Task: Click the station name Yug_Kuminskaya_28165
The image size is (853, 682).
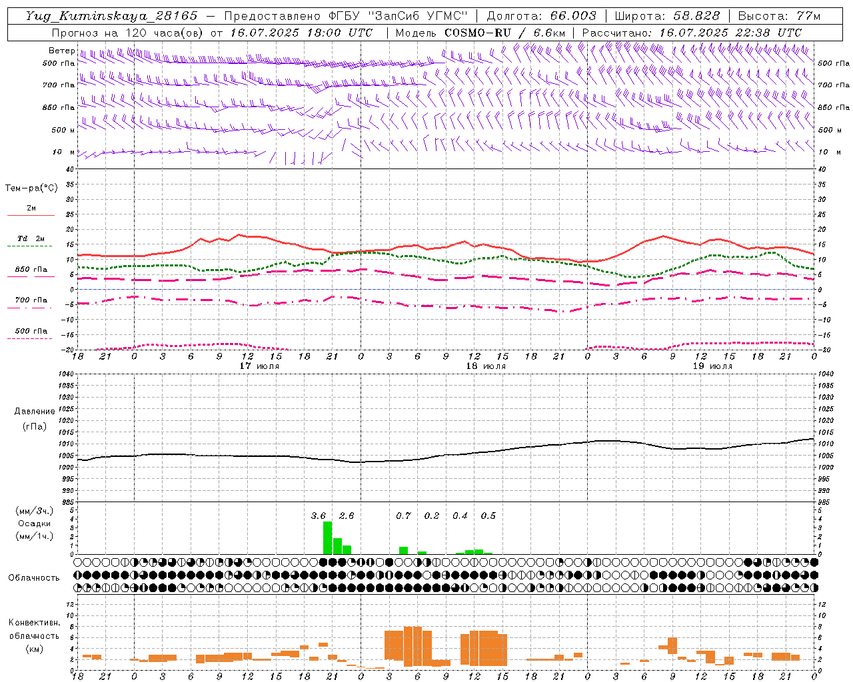Action: point(112,16)
